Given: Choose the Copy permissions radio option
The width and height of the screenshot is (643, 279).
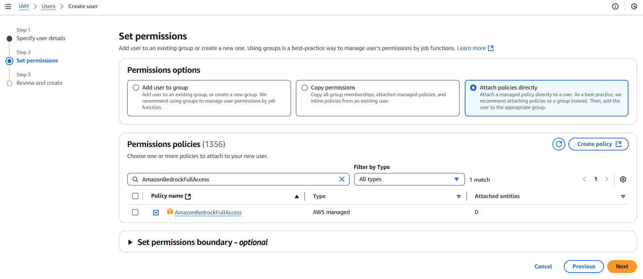Looking at the screenshot, I should 305,88.
